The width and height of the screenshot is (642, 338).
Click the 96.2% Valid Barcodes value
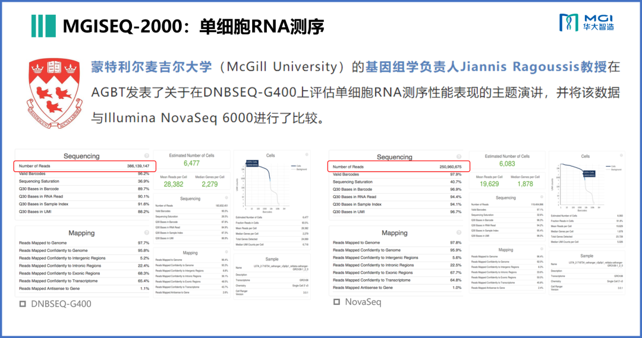(143, 174)
